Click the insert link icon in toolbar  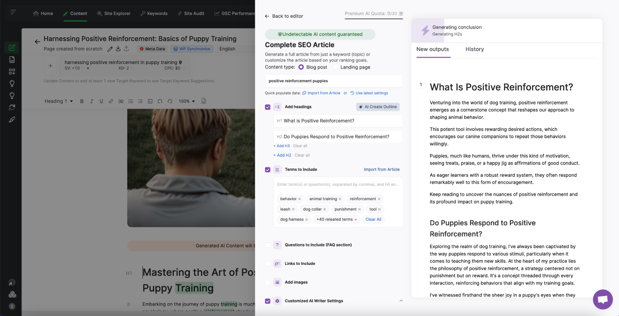click(x=111, y=101)
